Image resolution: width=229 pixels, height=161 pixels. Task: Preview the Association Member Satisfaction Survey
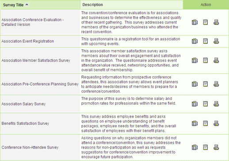click(205, 60)
